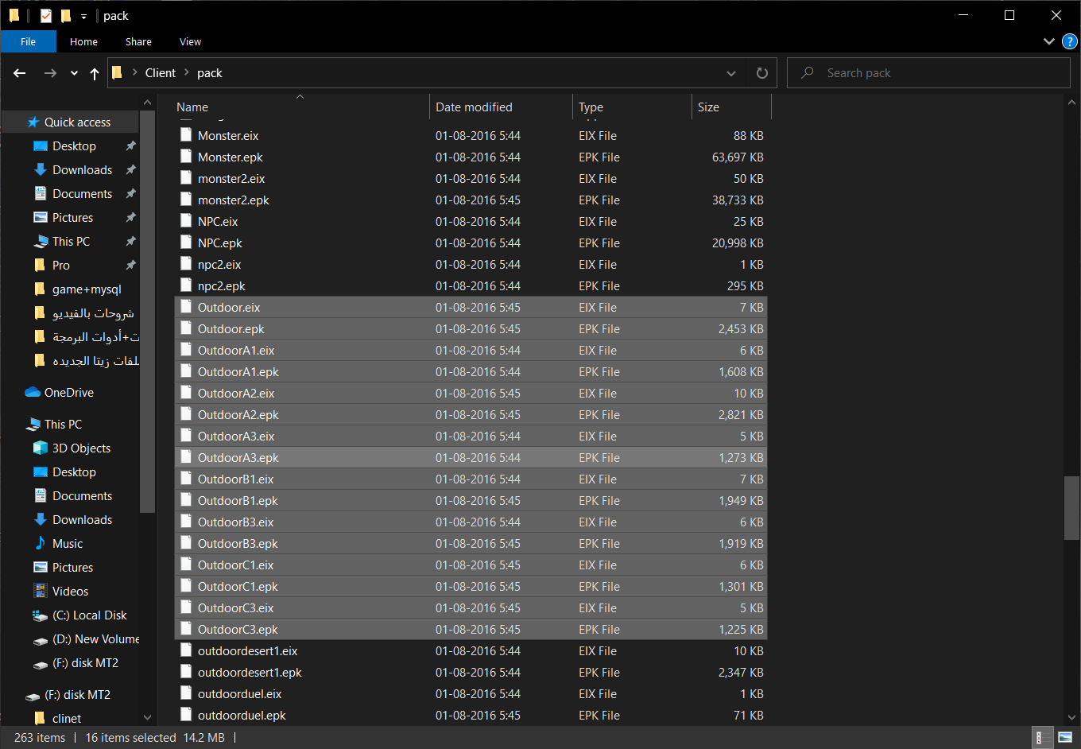The width and height of the screenshot is (1081, 749).
Task: Select Client in the address breadcrumb
Action: pyautogui.click(x=161, y=73)
